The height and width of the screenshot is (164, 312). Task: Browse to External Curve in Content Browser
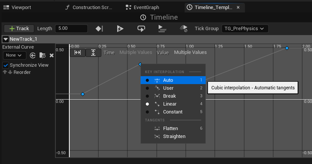(42, 55)
